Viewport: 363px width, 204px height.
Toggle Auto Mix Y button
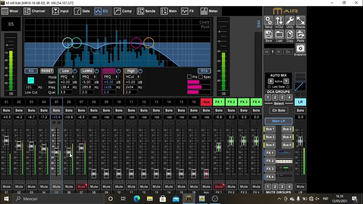click(x=286, y=81)
